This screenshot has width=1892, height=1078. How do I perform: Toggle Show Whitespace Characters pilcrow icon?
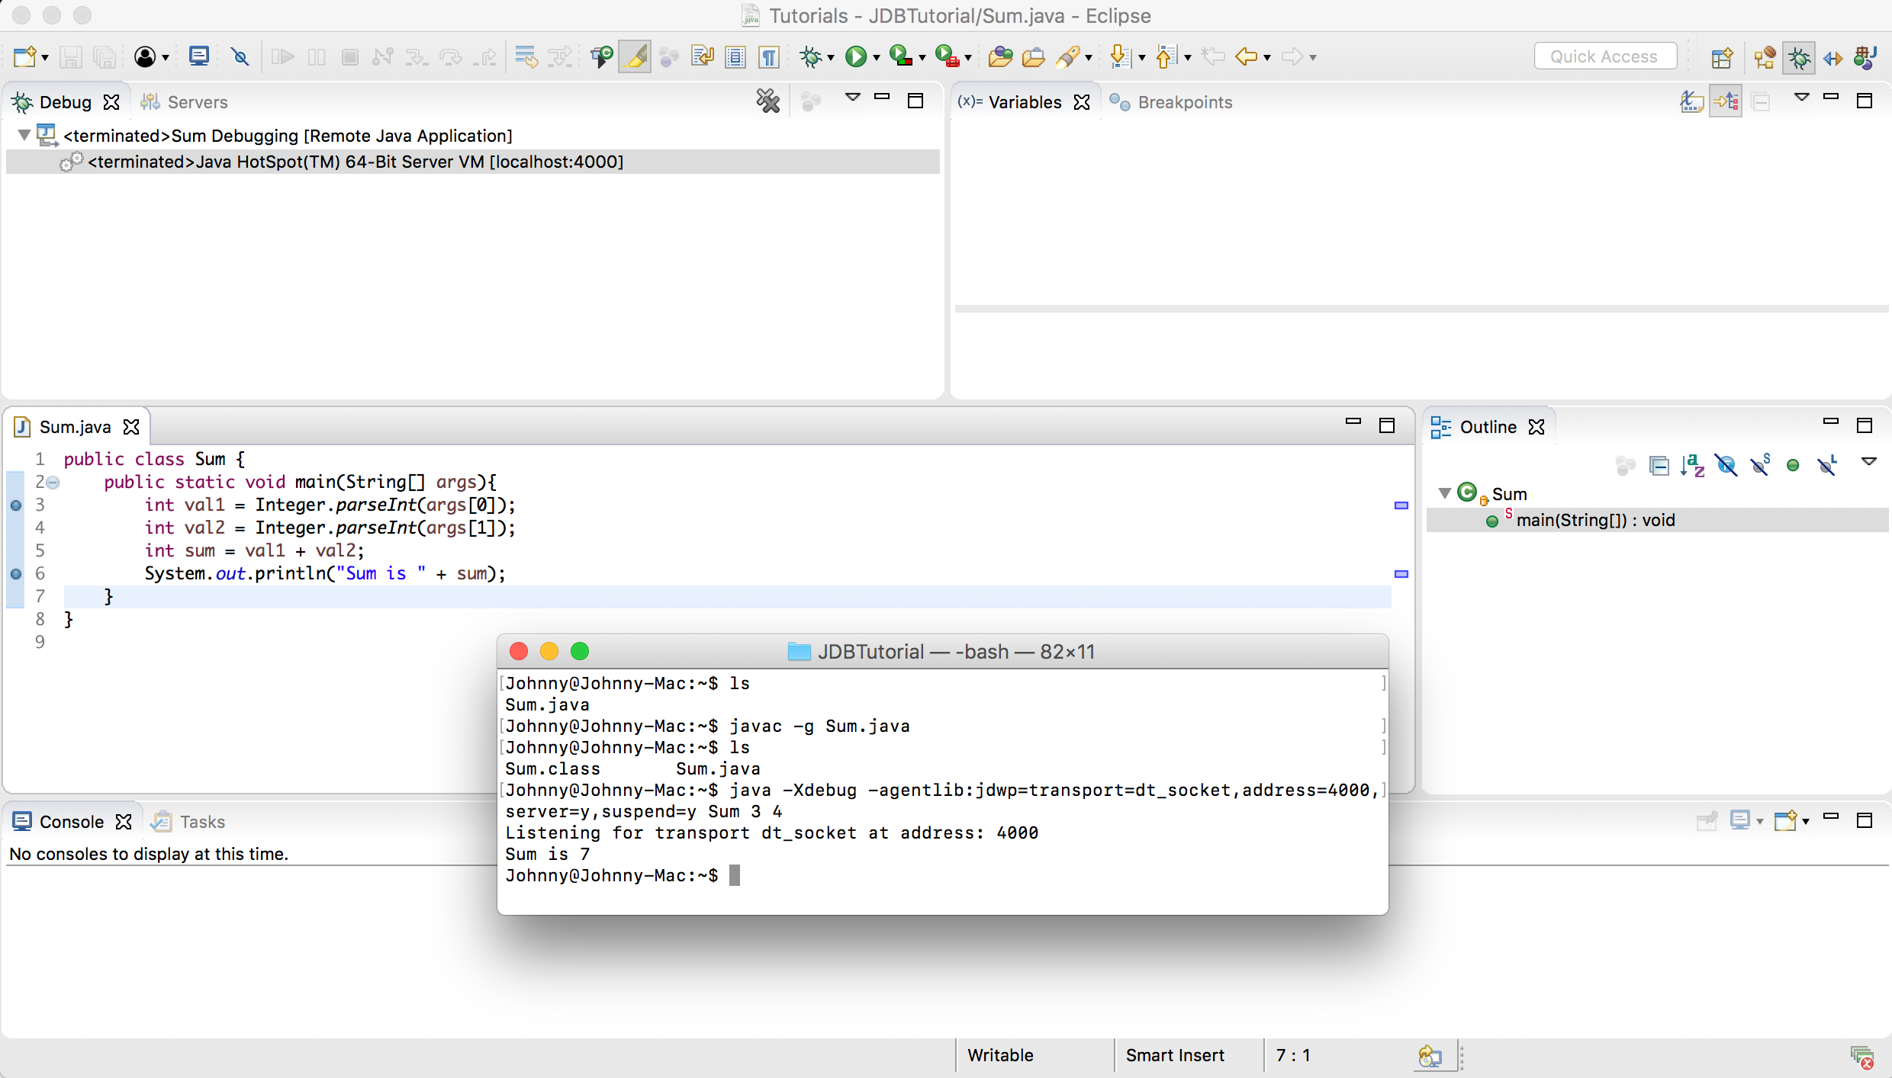point(769,56)
